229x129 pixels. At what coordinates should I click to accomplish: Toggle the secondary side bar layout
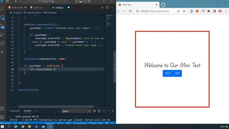pos(85,1)
